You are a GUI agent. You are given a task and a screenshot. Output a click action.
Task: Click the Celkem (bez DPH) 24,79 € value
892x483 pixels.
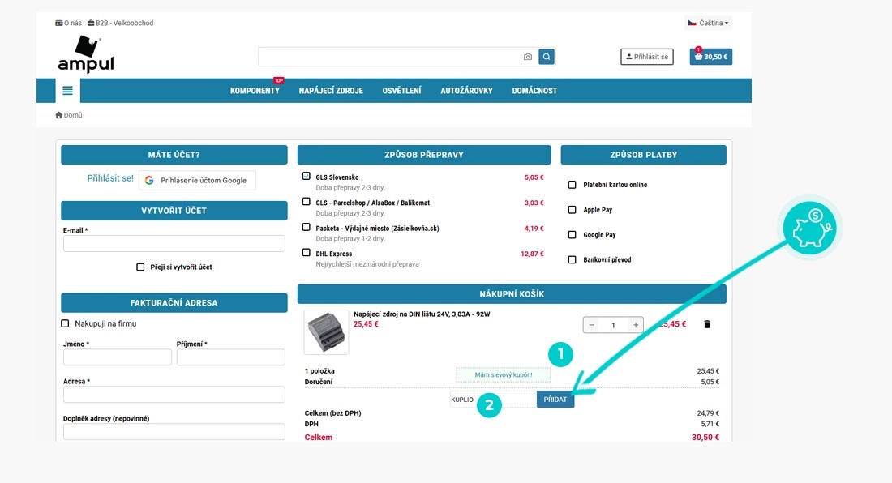708,413
